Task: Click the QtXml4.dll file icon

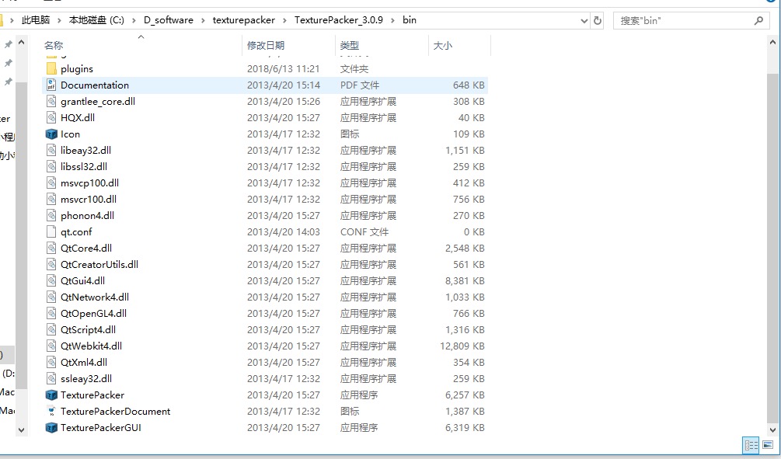Action: click(51, 363)
